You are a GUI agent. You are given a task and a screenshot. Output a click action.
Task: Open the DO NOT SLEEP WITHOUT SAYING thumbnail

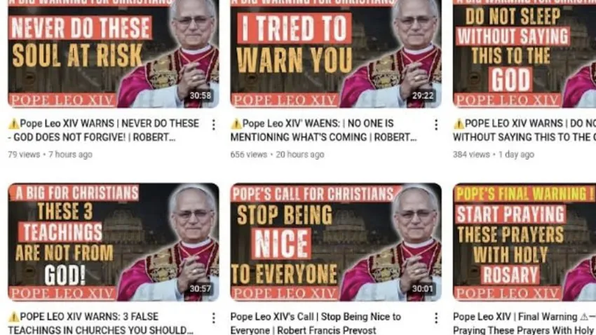pyautogui.click(x=524, y=54)
